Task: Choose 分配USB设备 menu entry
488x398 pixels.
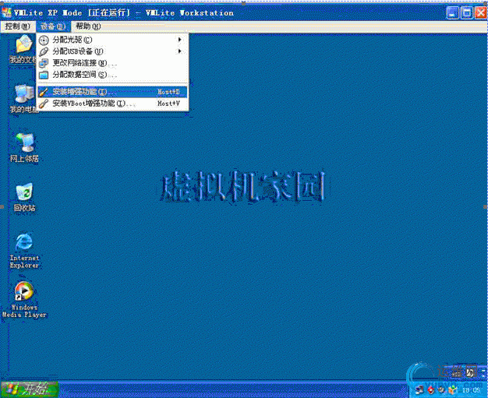Action: (x=113, y=51)
